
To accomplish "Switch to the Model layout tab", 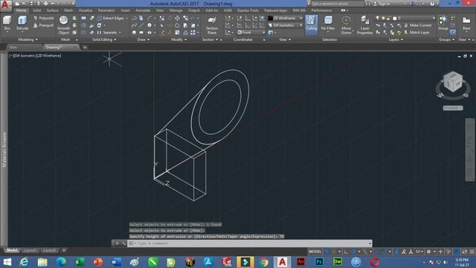I will 12,250.
